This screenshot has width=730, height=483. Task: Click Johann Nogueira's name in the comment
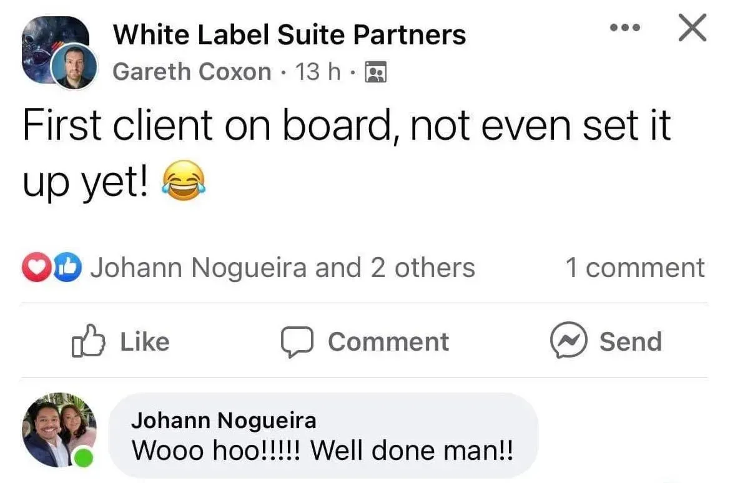[x=224, y=420]
